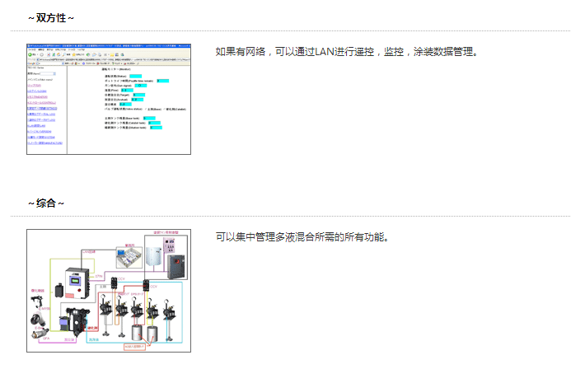571x369 pixels.
Task: Open the LAN monitoring screenshot thumbnail
Action: point(109,99)
